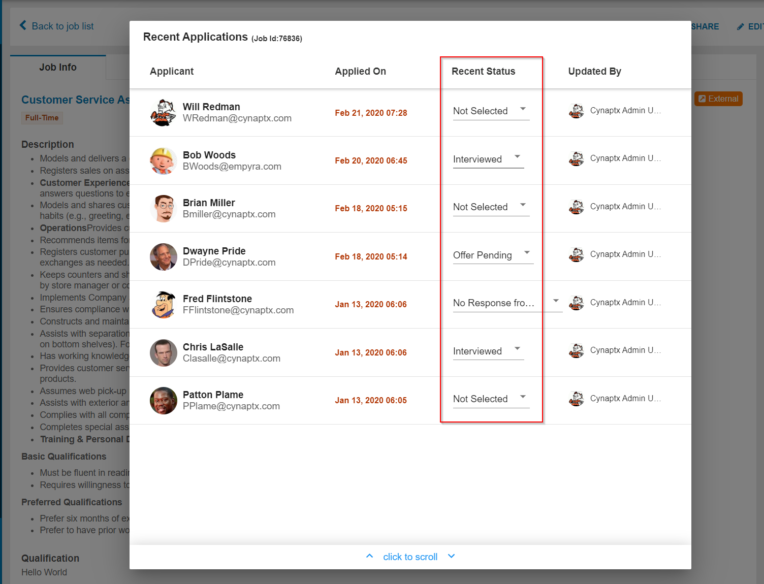Click the 'click to scroll' link
This screenshot has height=584, width=764.
point(410,557)
